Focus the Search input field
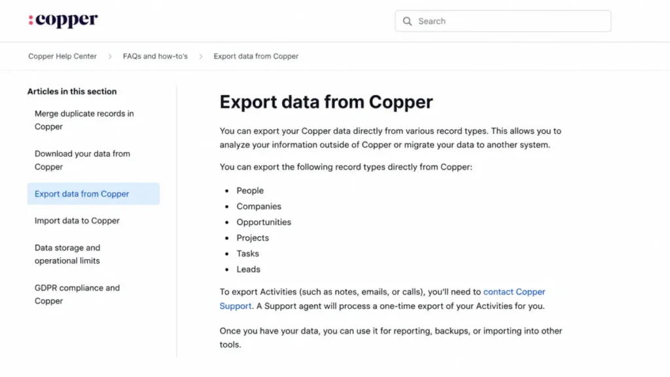 [x=503, y=21]
